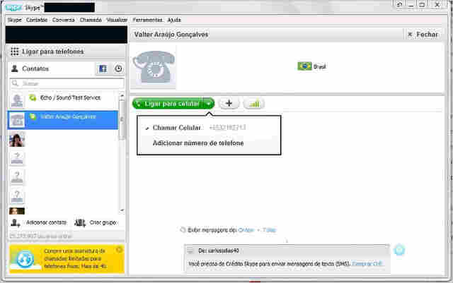The width and height of the screenshot is (453, 283).
Task: Open the Ferramentas menu
Action: [147, 20]
